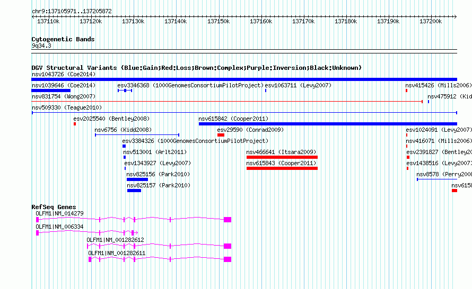Open the RefSeq Genes track title

54,206
